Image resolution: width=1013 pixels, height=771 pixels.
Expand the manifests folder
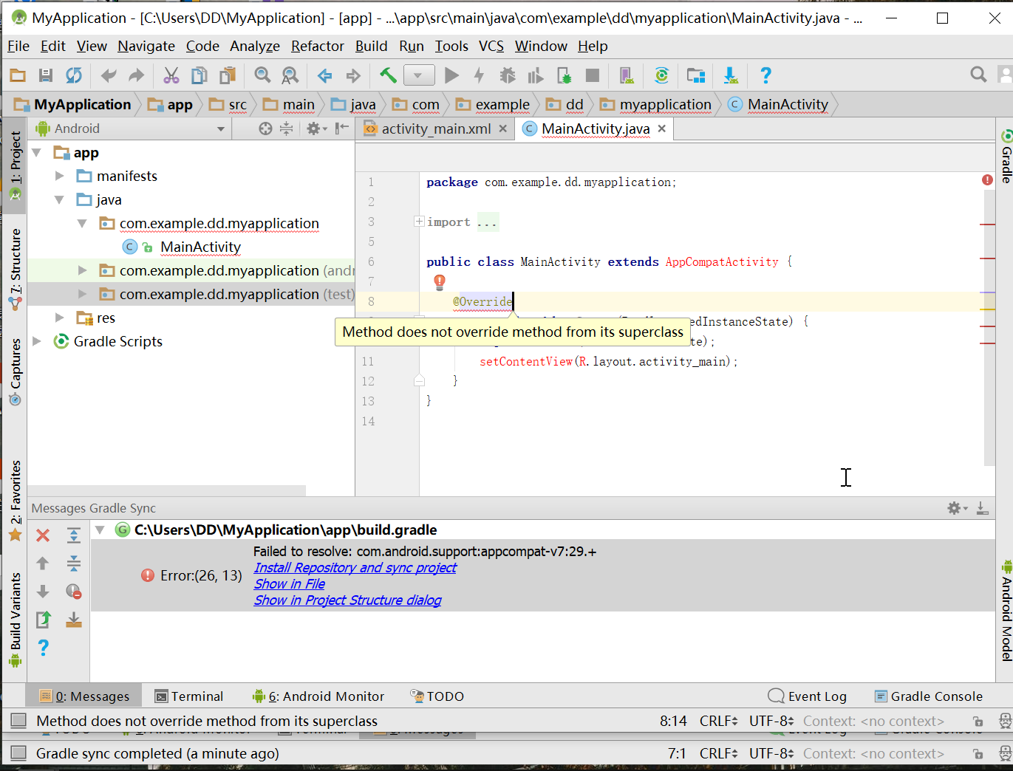coord(60,177)
